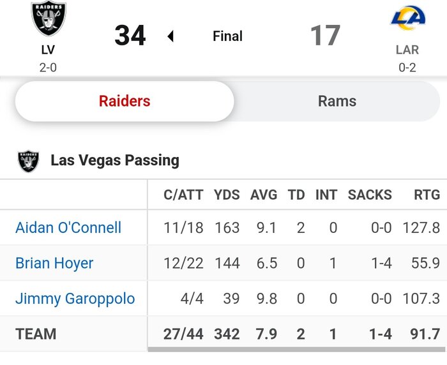Click the Raiders team logo in header
447x365 pixels.
pos(49,19)
